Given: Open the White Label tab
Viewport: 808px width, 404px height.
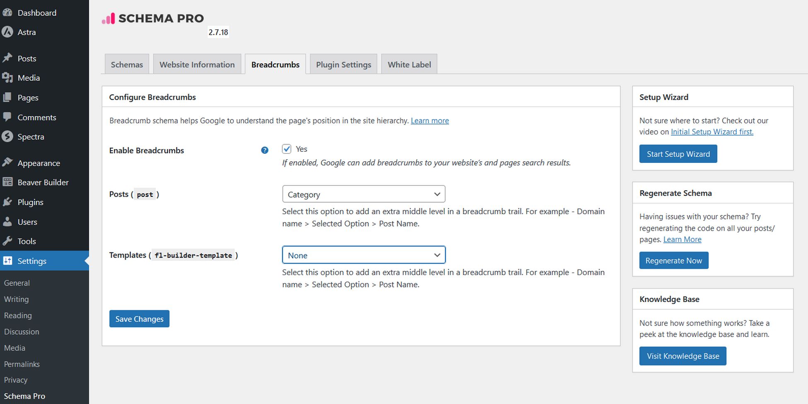Looking at the screenshot, I should coord(409,64).
